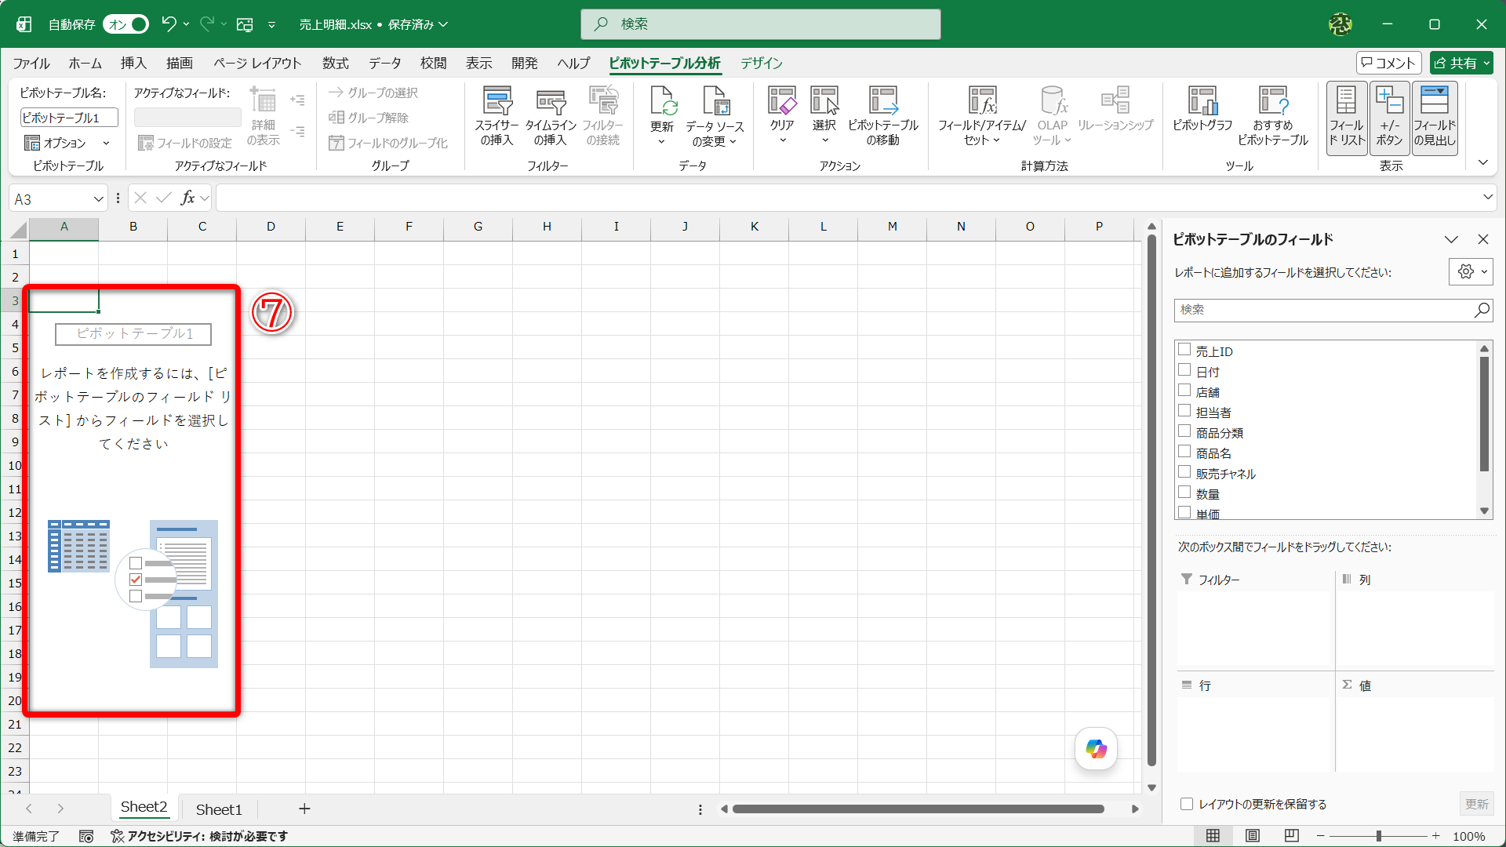The image size is (1506, 847).
Task: Check the 販売チャネル field checkbox
Action: coord(1184,472)
